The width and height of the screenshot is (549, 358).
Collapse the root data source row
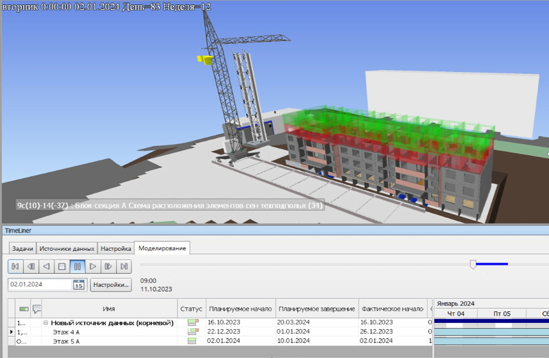[x=46, y=323]
